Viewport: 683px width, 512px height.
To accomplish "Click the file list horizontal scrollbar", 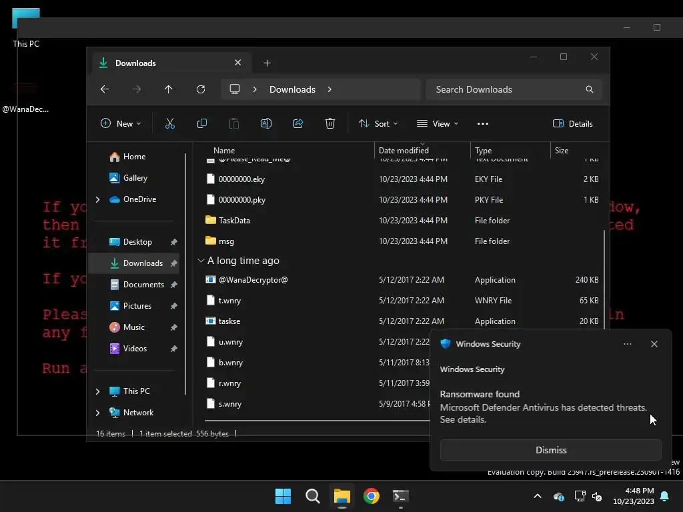I will (x=317, y=421).
